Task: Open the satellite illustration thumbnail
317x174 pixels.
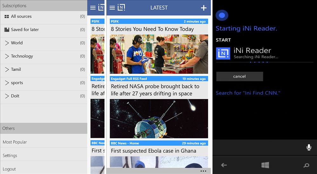Action: tap(159, 118)
